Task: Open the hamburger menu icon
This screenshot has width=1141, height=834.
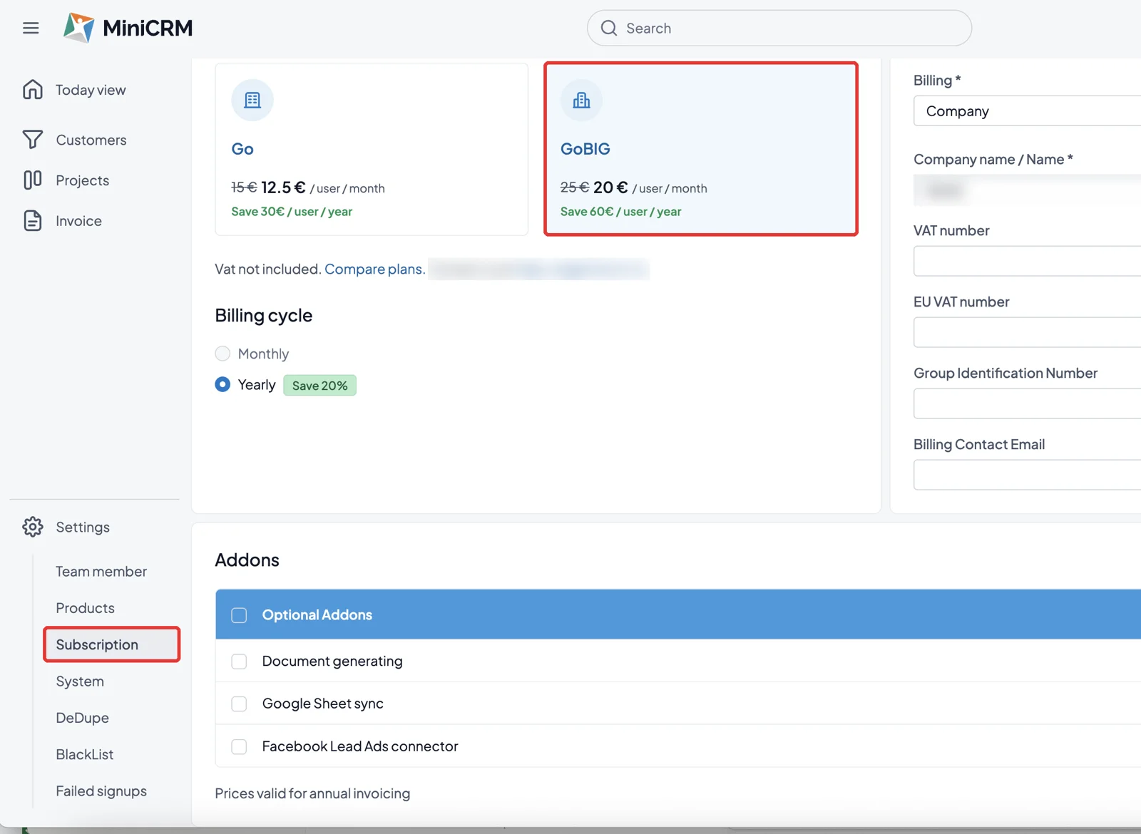Action: tap(31, 28)
